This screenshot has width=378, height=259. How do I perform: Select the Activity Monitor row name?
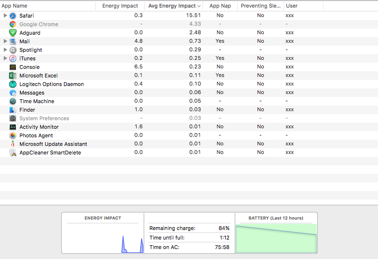(x=39, y=127)
